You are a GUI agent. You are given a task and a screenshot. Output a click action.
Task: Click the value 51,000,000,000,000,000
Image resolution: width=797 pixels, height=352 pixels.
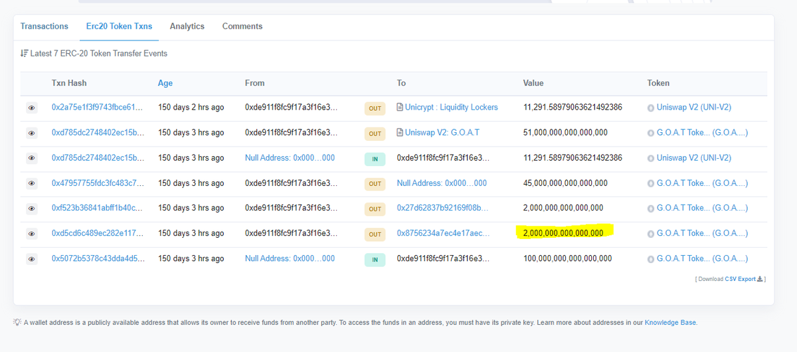565,132
